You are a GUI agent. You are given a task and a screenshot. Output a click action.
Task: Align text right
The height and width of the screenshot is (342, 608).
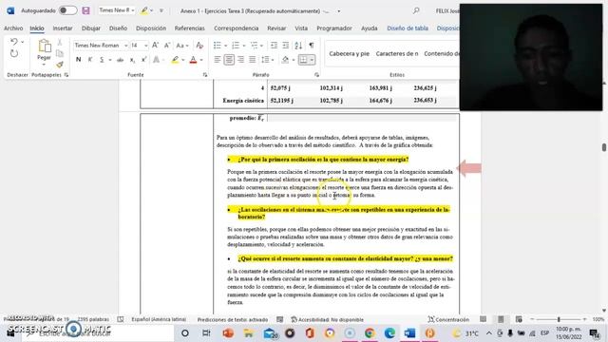point(240,60)
